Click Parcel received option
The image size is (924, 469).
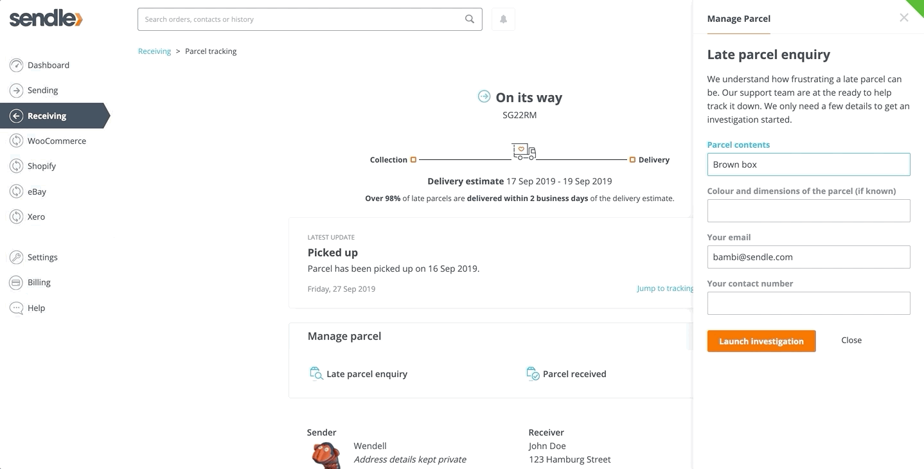(x=574, y=374)
